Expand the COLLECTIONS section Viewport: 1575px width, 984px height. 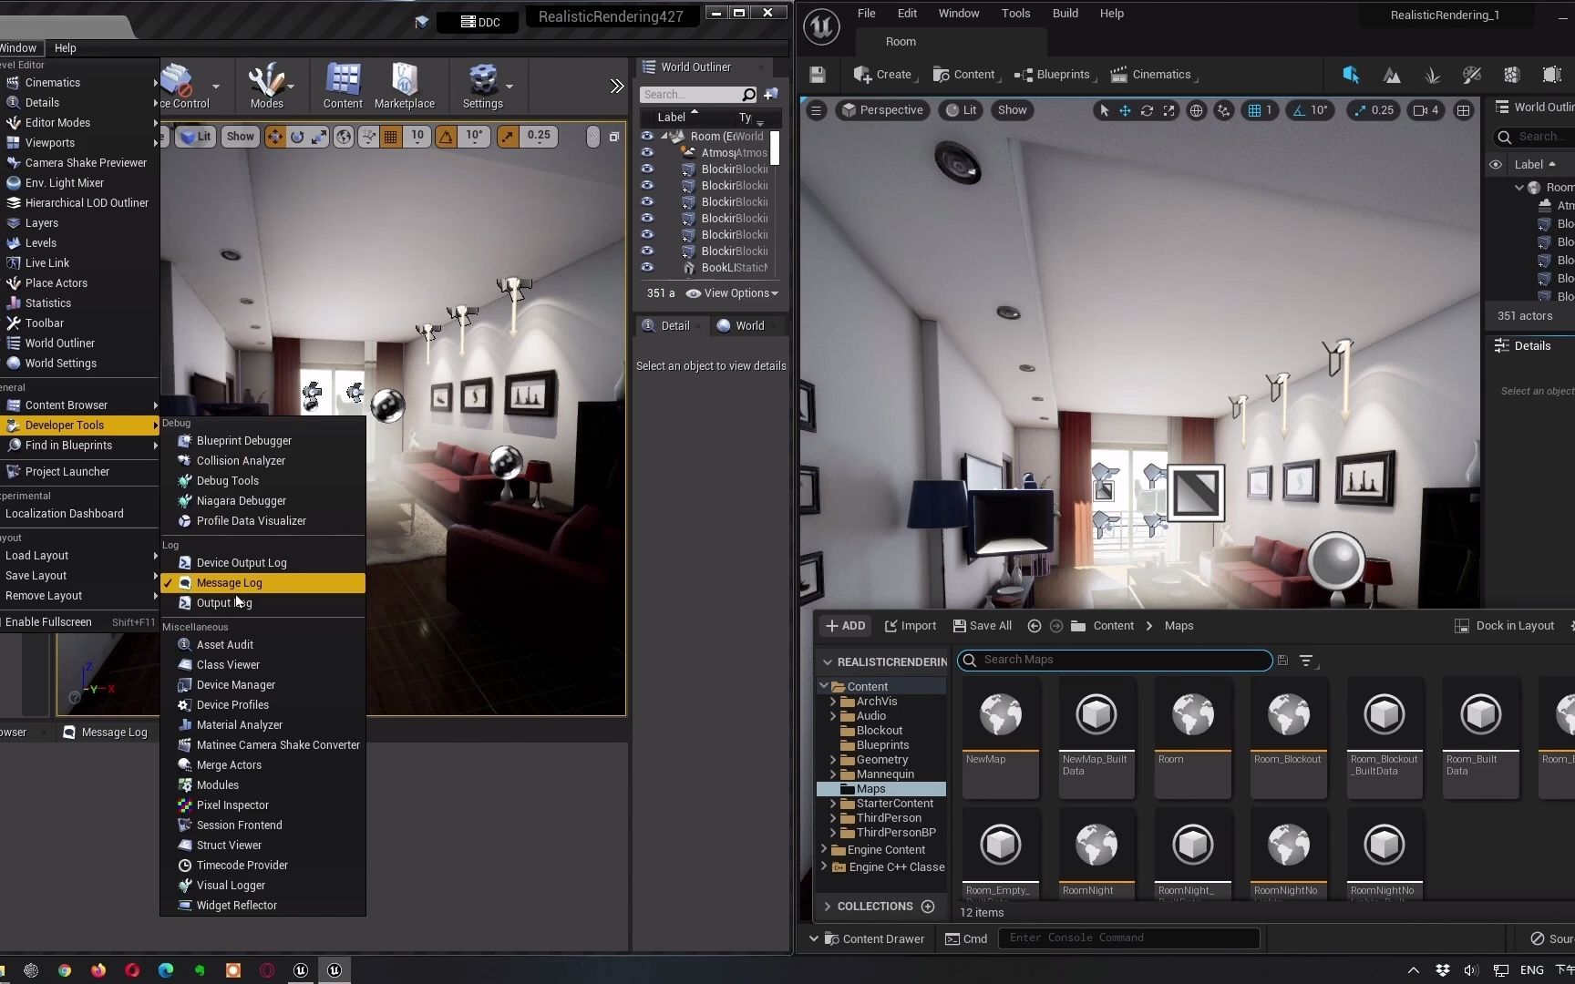[827, 907]
